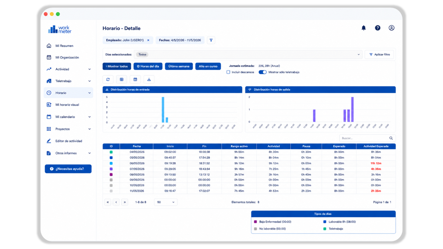Click the help question mark icon

[x=378, y=28]
